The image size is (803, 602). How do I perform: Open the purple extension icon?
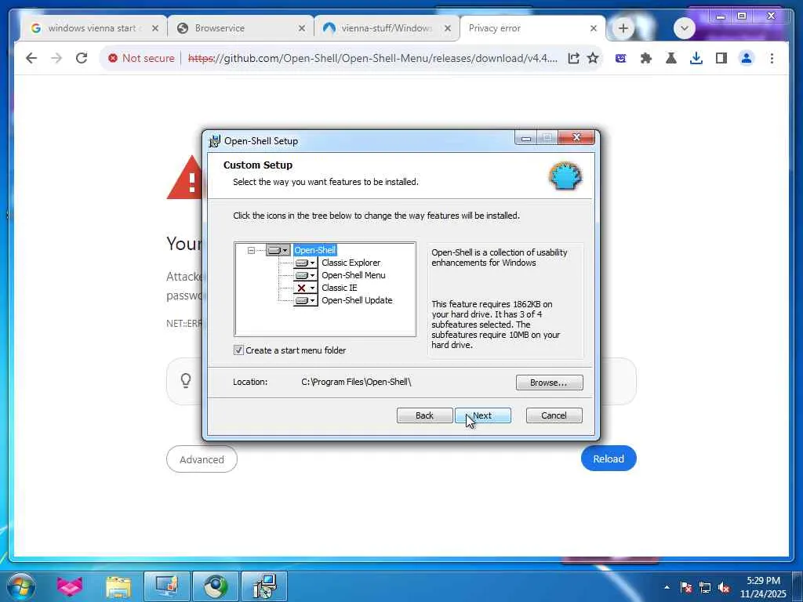pyautogui.click(x=621, y=58)
